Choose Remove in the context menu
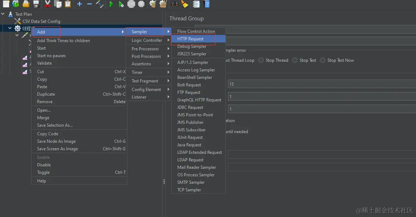The image size is (416, 217). click(79, 102)
